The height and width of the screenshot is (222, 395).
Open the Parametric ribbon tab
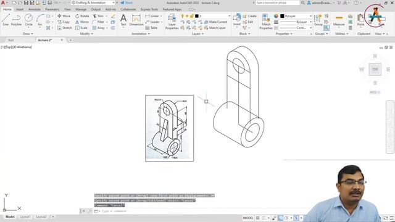pyautogui.click(x=52, y=9)
